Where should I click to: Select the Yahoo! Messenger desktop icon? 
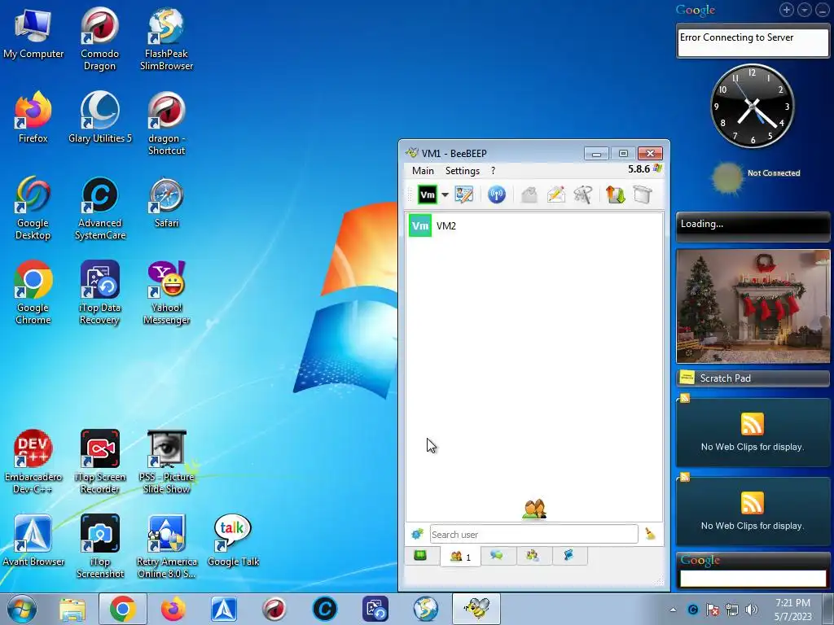point(166,292)
